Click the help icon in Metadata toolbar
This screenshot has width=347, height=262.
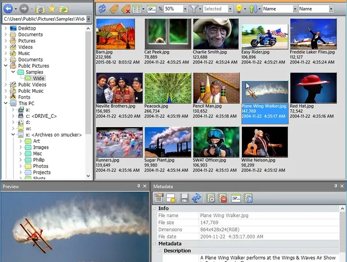coord(248,198)
